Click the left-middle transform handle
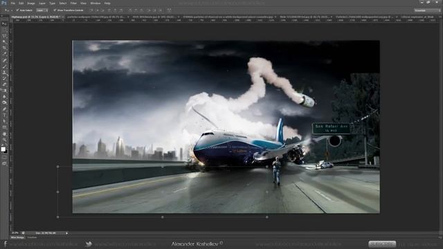This screenshot has width=443, height=249. point(58,192)
